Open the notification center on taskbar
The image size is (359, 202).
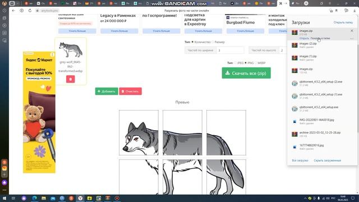(353, 198)
